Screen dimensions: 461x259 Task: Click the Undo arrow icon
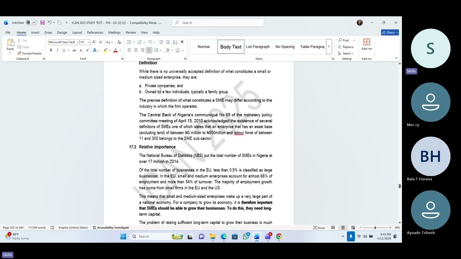click(49, 23)
